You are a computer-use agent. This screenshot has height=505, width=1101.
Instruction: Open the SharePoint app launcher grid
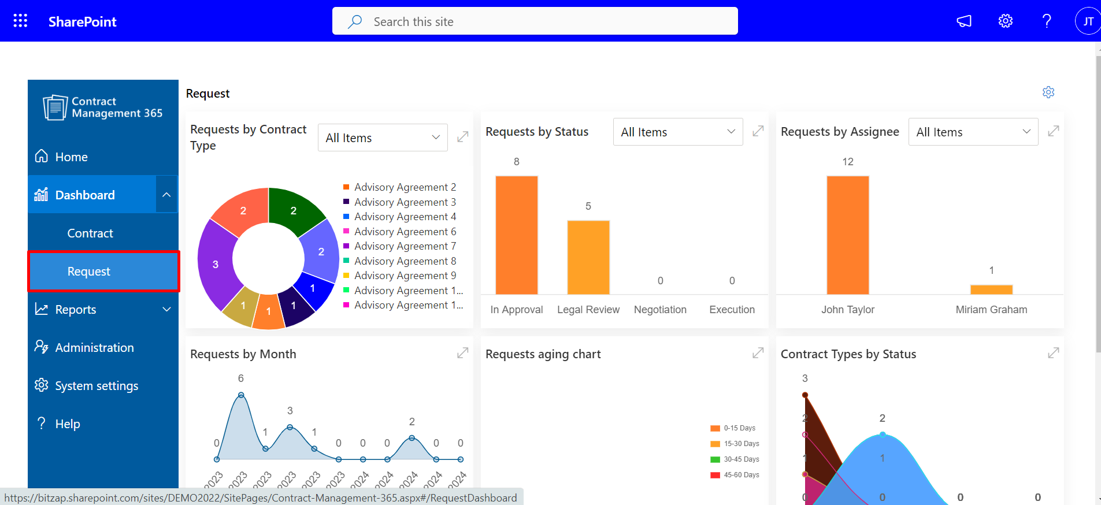[x=20, y=21]
